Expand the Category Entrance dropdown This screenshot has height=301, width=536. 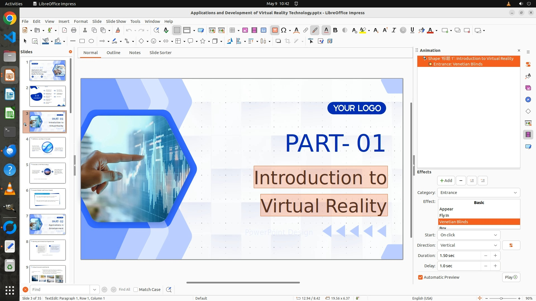(478, 193)
